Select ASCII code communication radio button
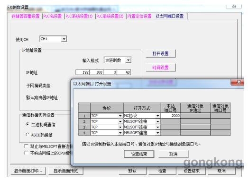This screenshot has width=248, height=181. (x=28, y=135)
